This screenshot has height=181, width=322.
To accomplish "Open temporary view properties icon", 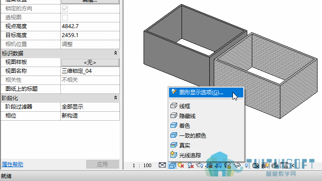I will tap(256, 165).
